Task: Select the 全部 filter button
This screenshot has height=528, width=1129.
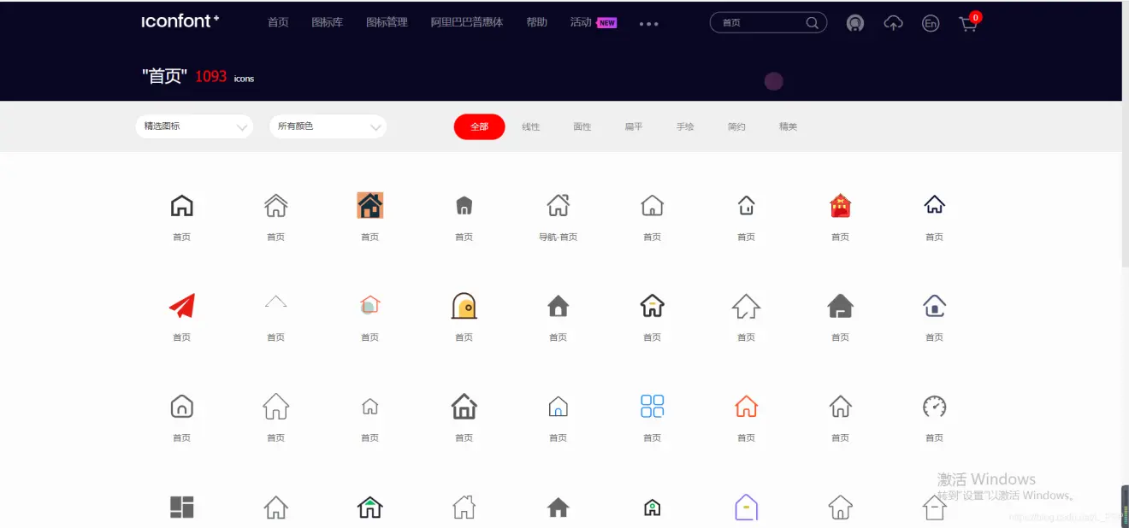Action: 479,126
